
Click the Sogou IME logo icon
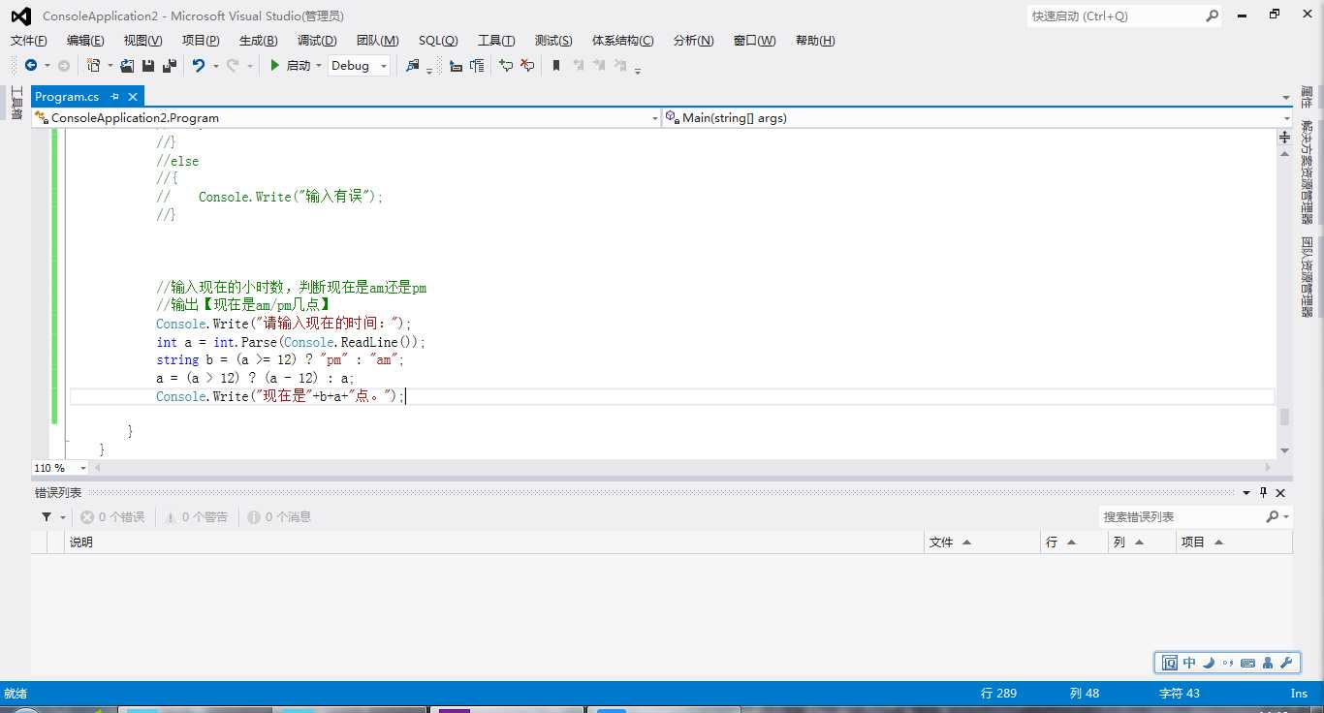coord(1169,664)
